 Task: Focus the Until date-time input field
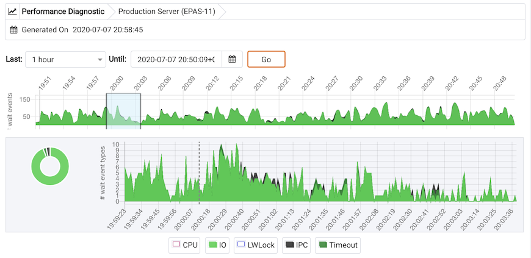pyautogui.click(x=176, y=60)
